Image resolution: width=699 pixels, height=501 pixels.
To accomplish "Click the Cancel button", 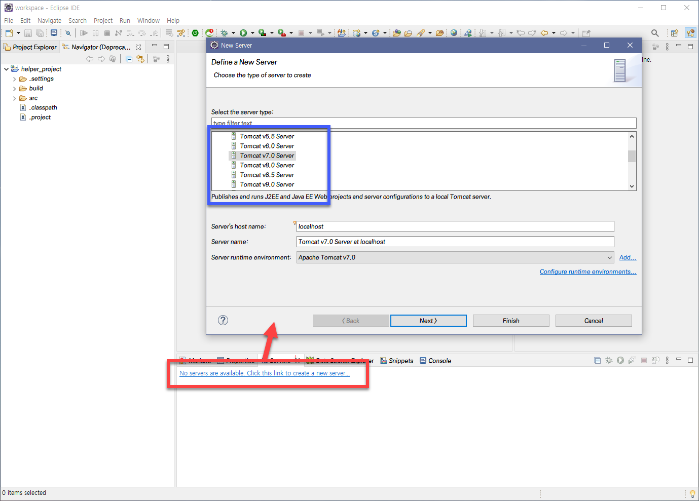I will pyautogui.click(x=594, y=321).
